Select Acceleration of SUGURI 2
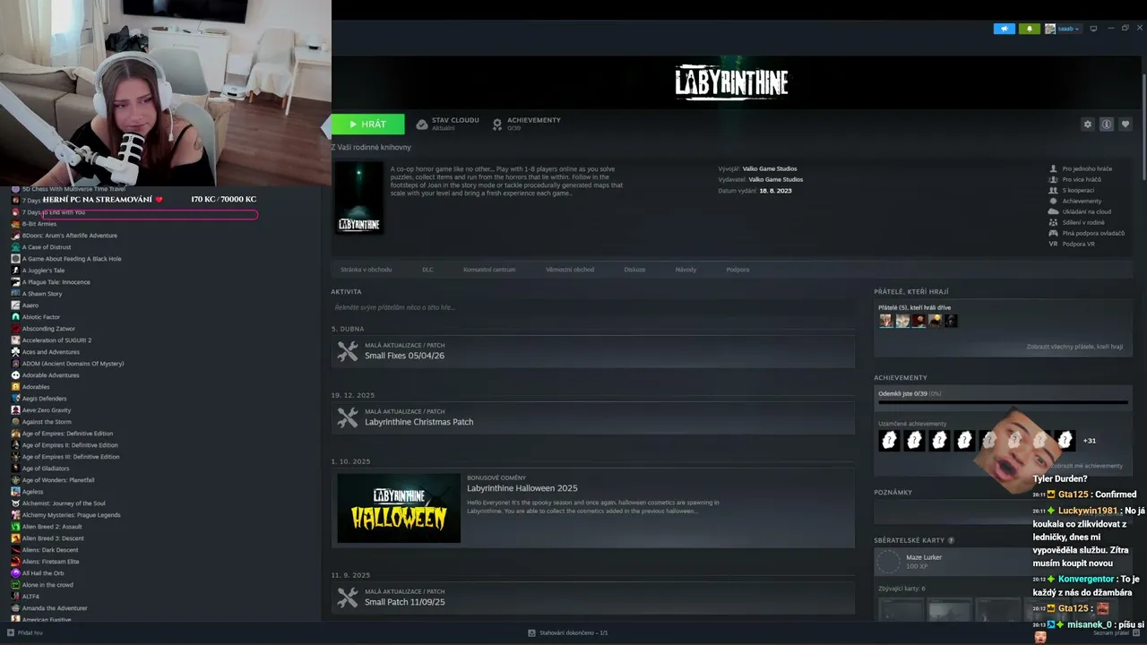Screen dimensions: 1147x645 56,340
